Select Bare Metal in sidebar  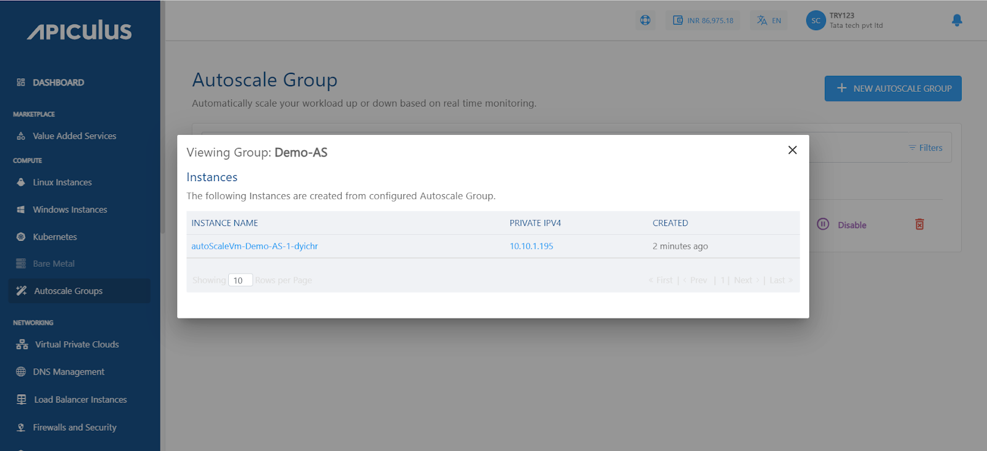54,264
